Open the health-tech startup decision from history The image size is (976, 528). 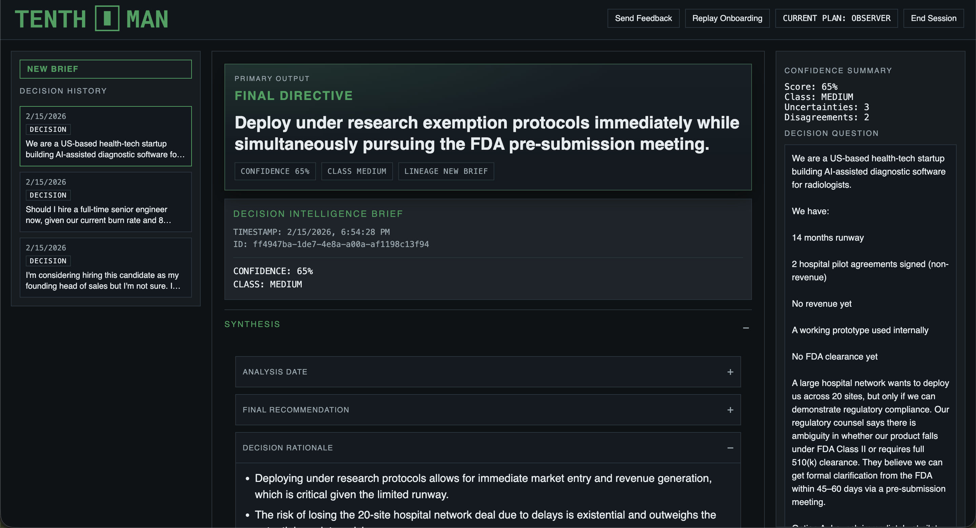click(106, 136)
